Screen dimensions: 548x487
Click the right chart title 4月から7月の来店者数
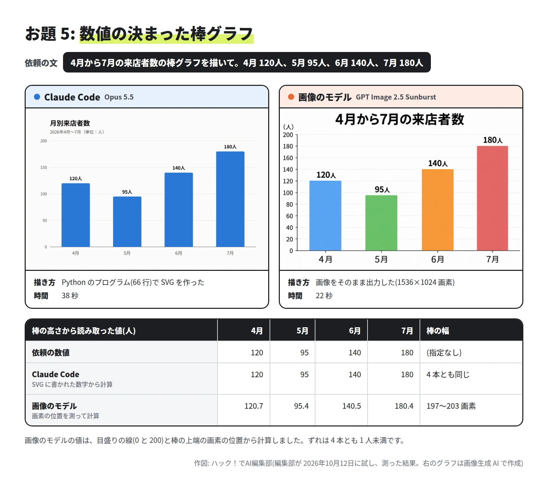pyautogui.click(x=400, y=119)
